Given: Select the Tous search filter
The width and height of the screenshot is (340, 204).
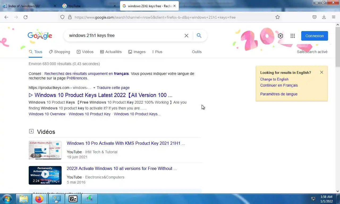Looking at the screenshot, I should tap(36, 52).
